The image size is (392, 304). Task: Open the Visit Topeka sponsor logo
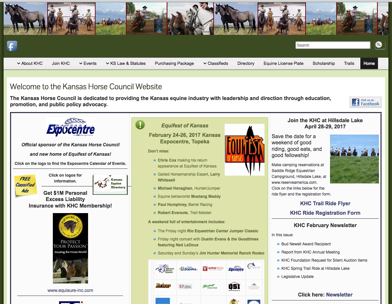tap(188, 269)
